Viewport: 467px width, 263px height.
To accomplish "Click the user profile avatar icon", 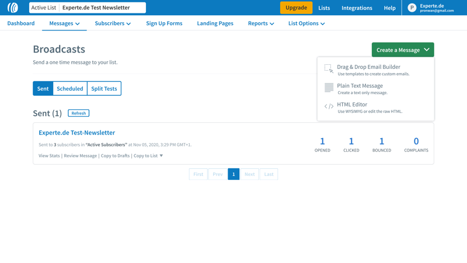I will 412,8.
